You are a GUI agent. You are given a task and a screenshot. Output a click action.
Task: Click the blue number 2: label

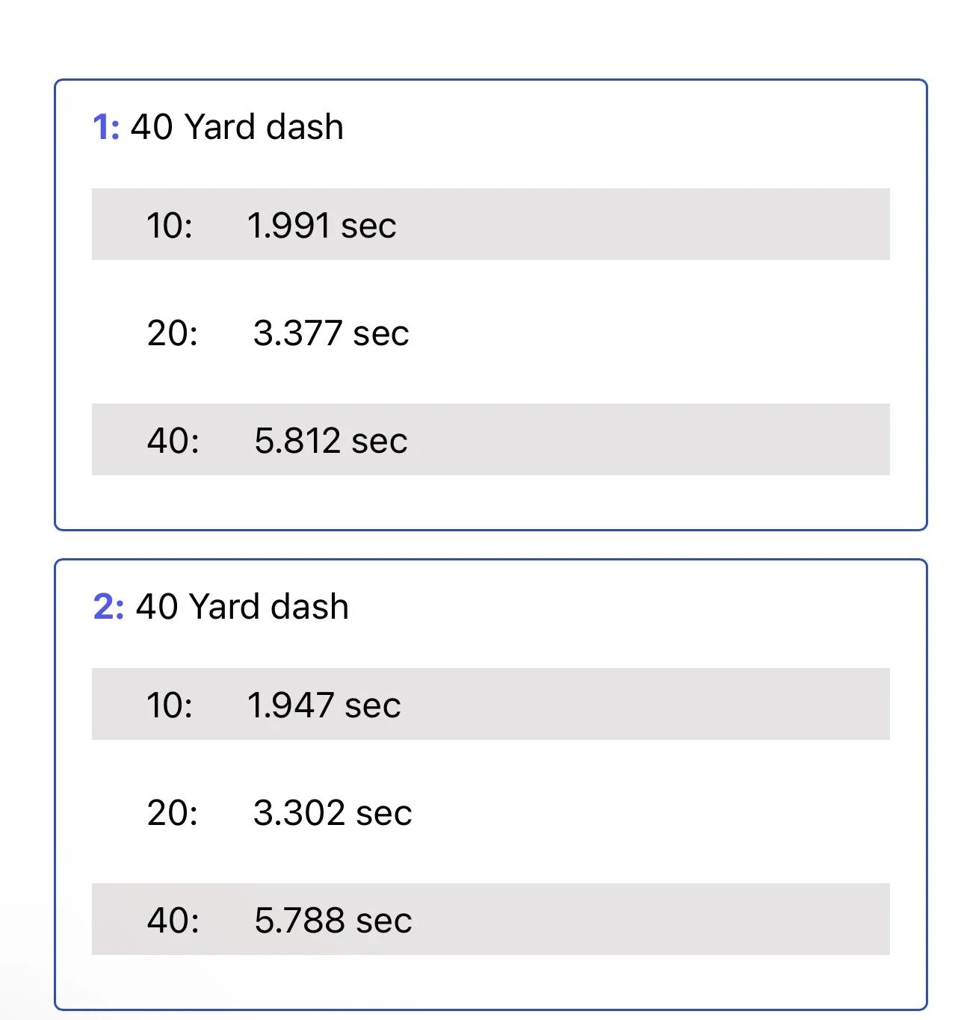tap(109, 607)
